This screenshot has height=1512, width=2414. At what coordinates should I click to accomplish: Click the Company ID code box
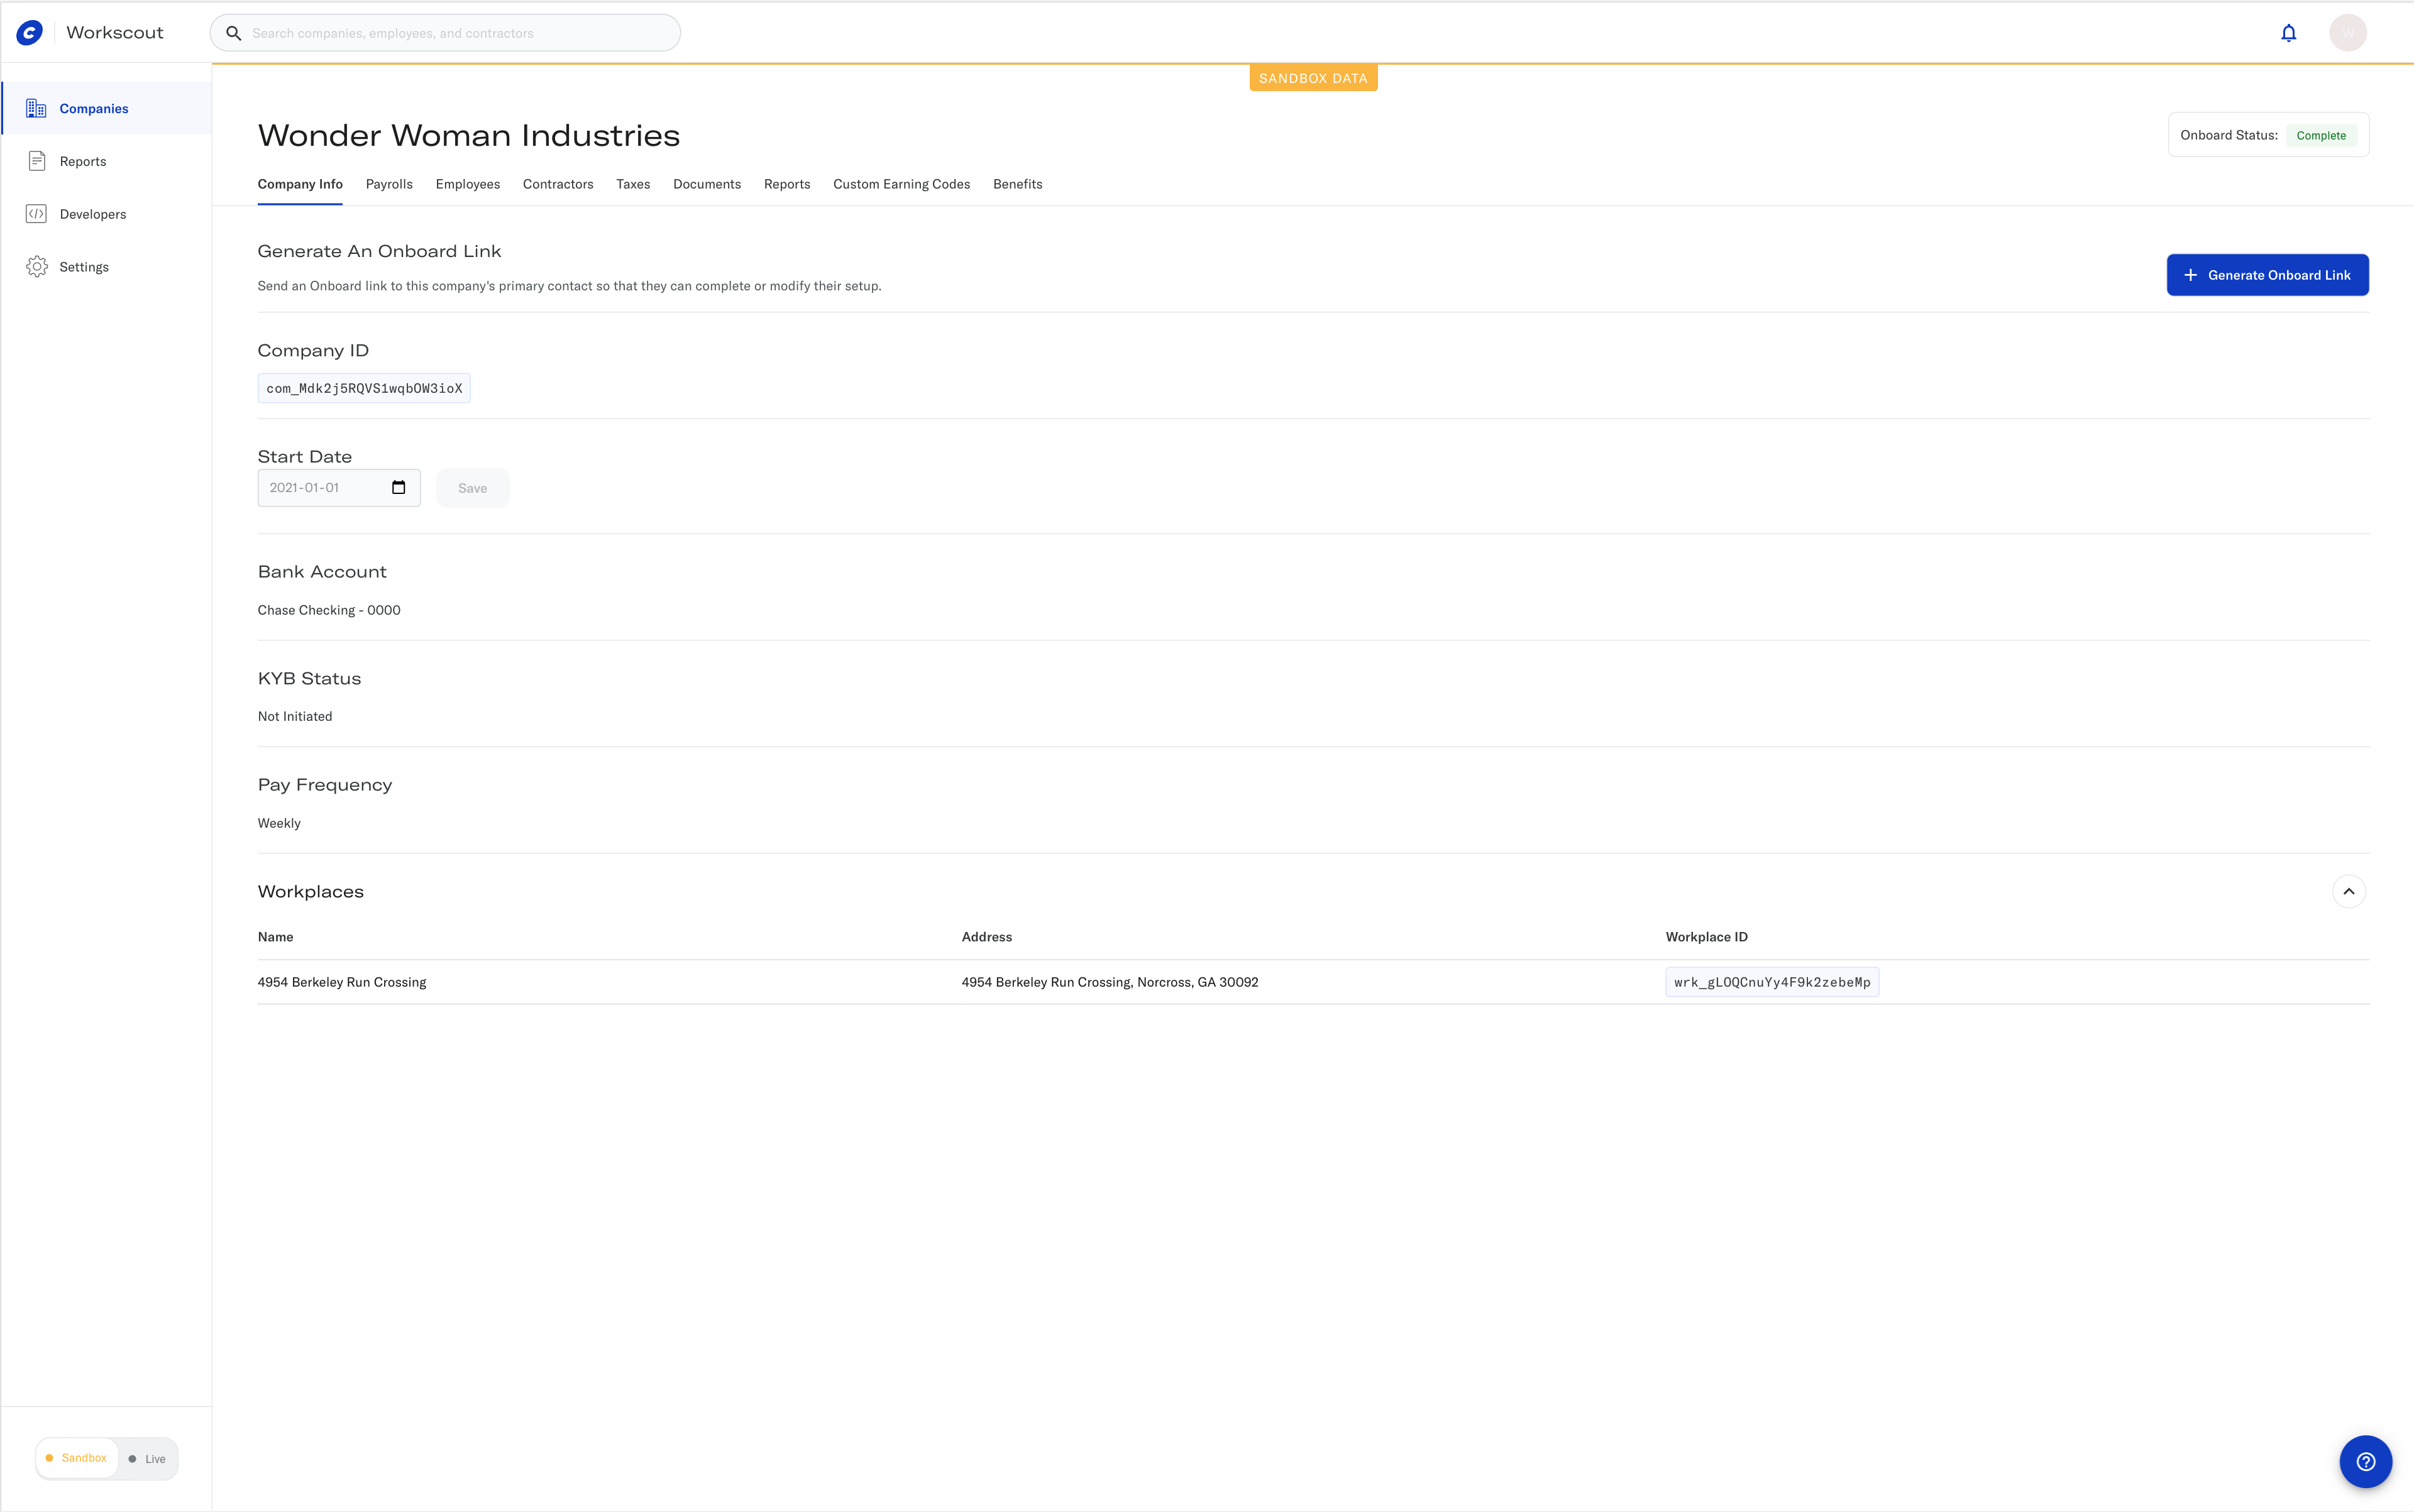pos(364,388)
